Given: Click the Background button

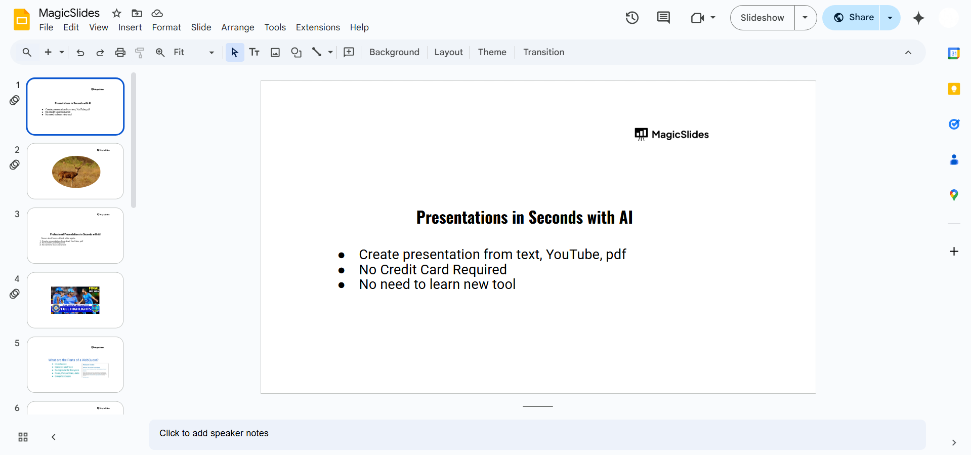Looking at the screenshot, I should tap(394, 52).
